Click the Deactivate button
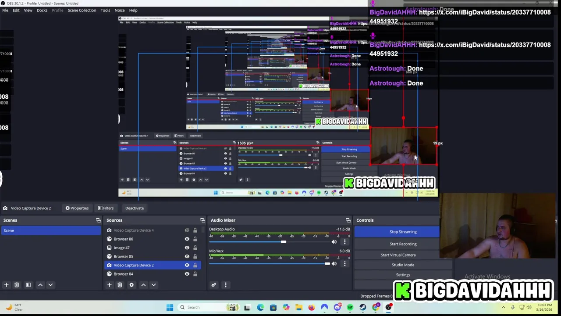 point(135,208)
